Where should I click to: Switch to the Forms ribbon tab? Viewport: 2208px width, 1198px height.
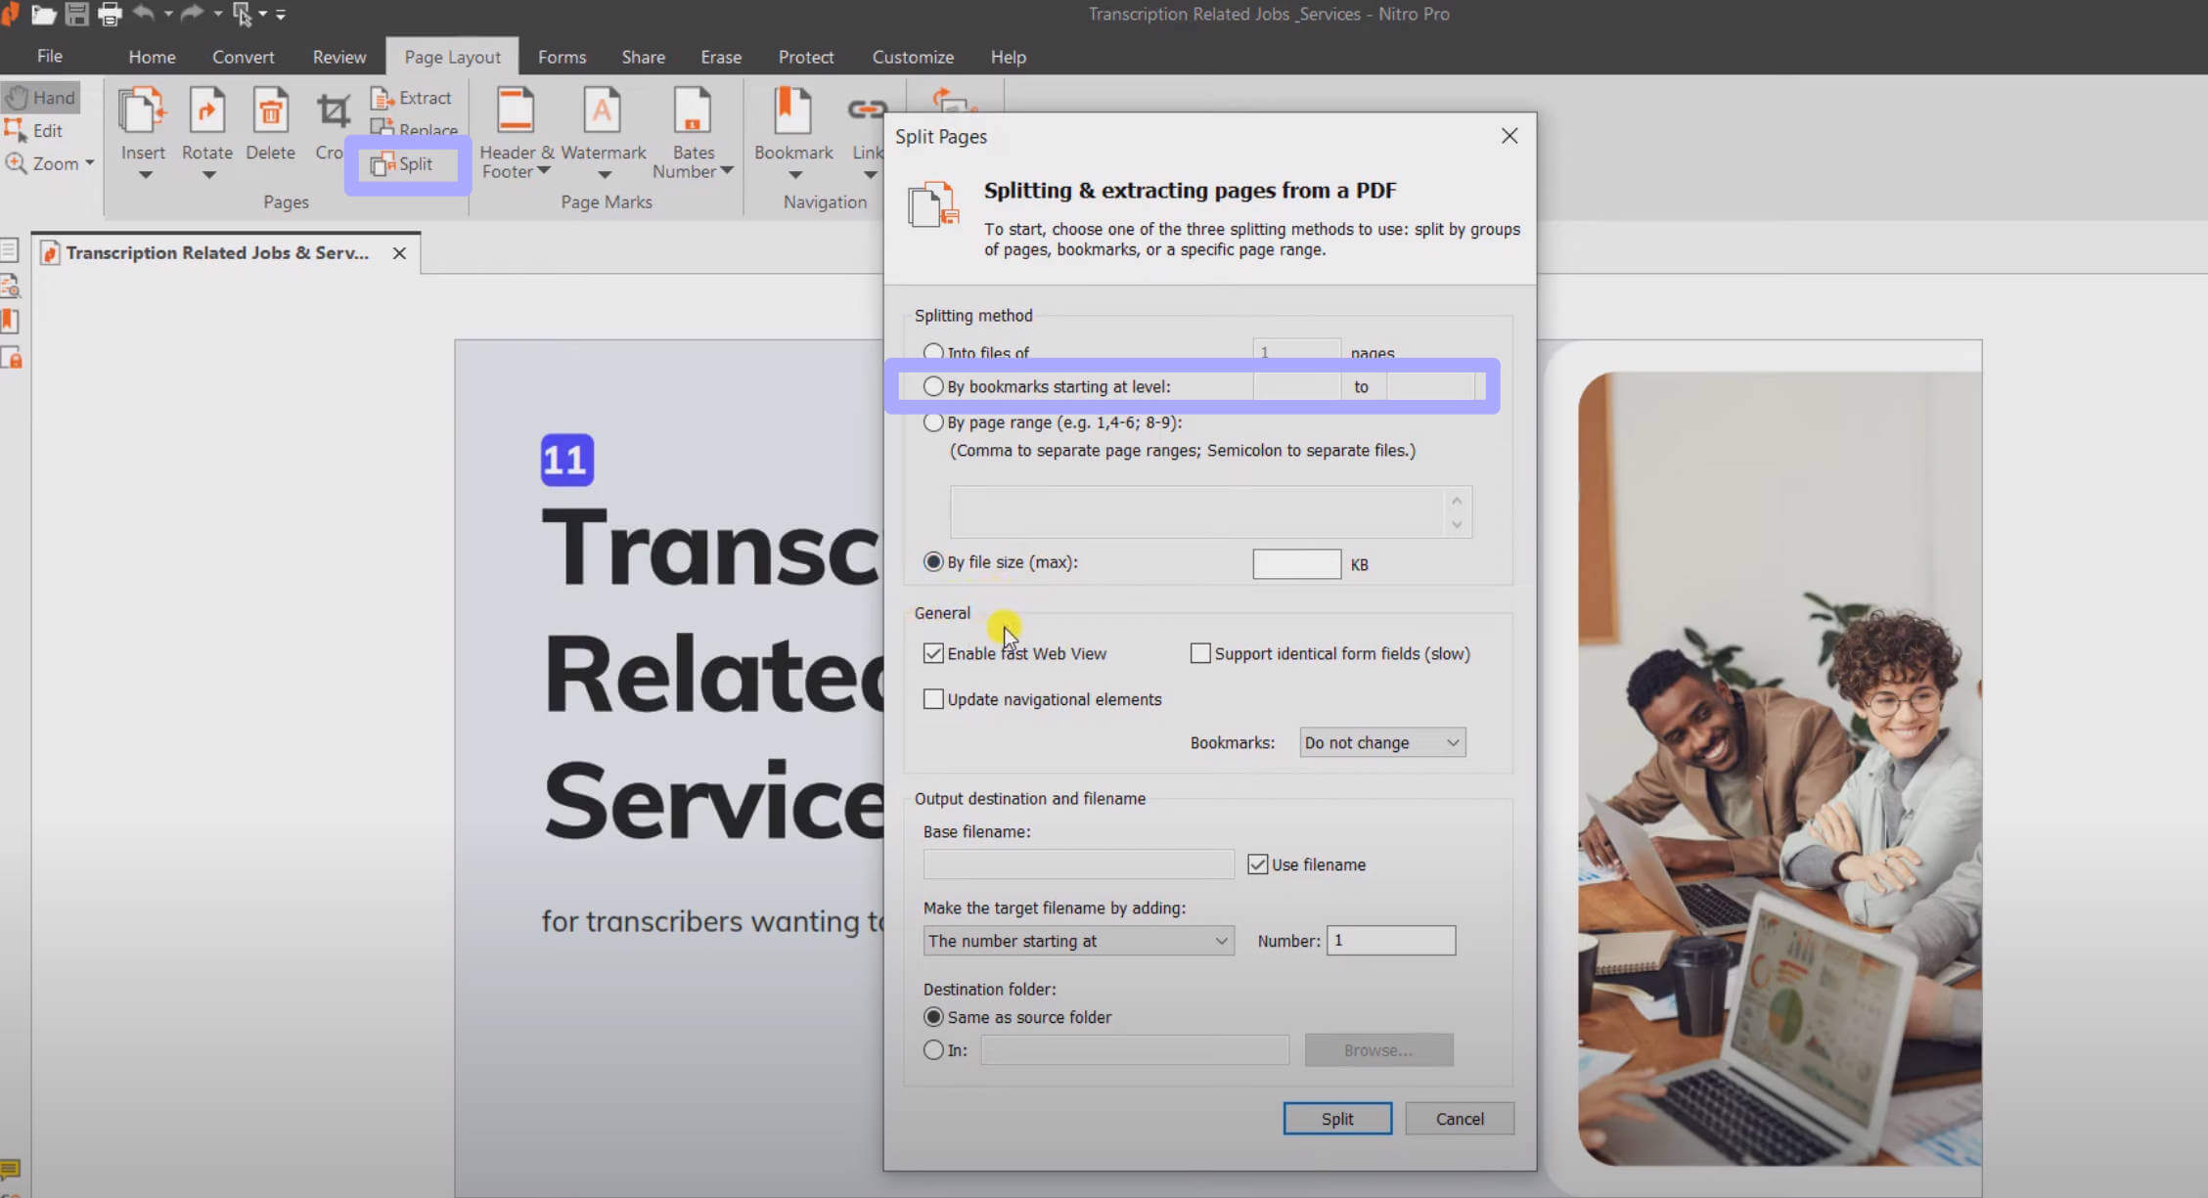[x=562, y=57]
